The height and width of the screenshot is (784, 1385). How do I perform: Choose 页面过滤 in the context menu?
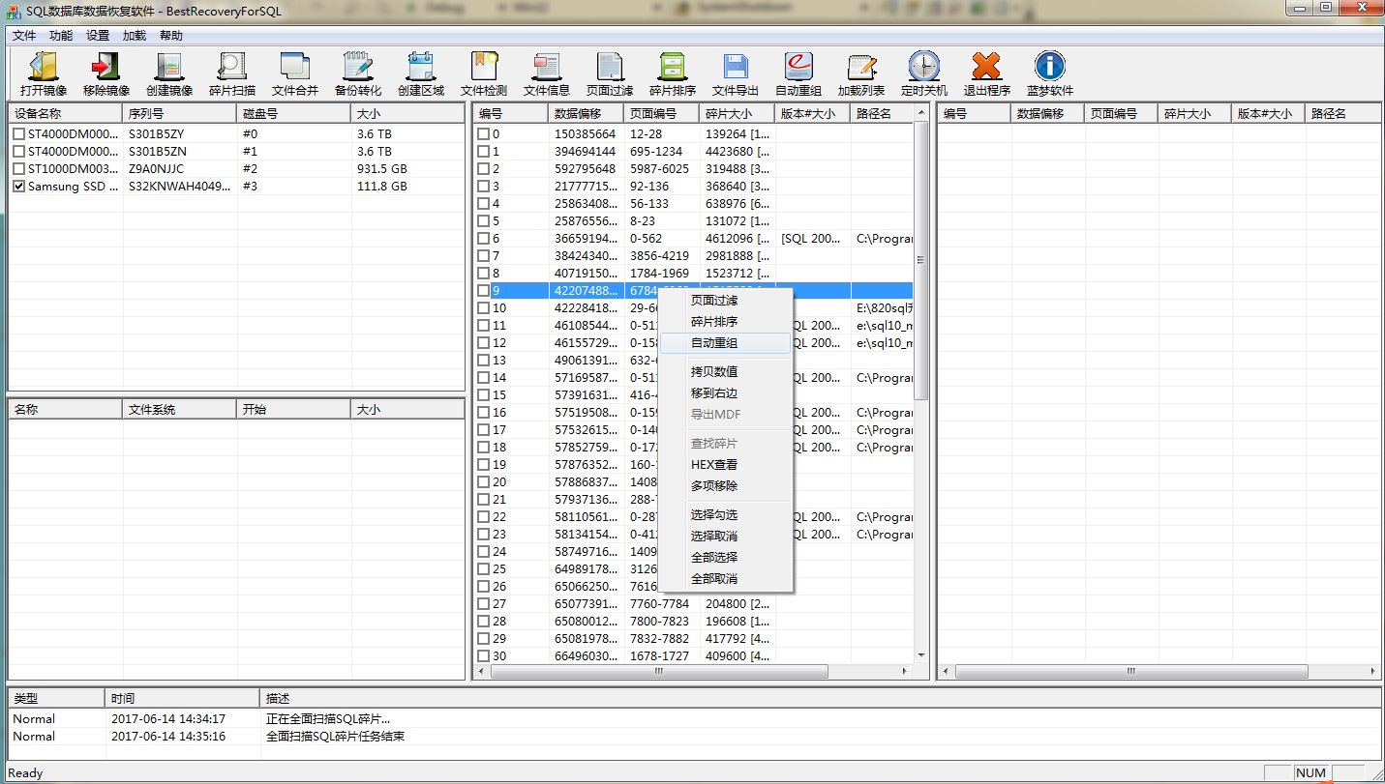[x=726, y=301]
